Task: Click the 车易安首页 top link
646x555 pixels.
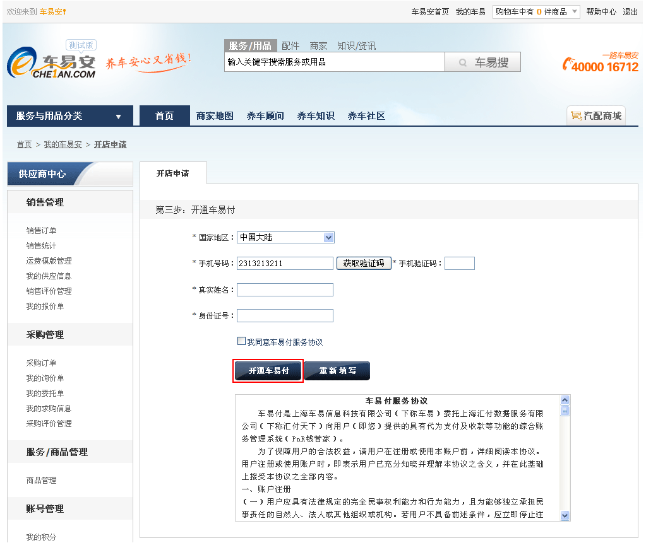Action: pos(430,11)
